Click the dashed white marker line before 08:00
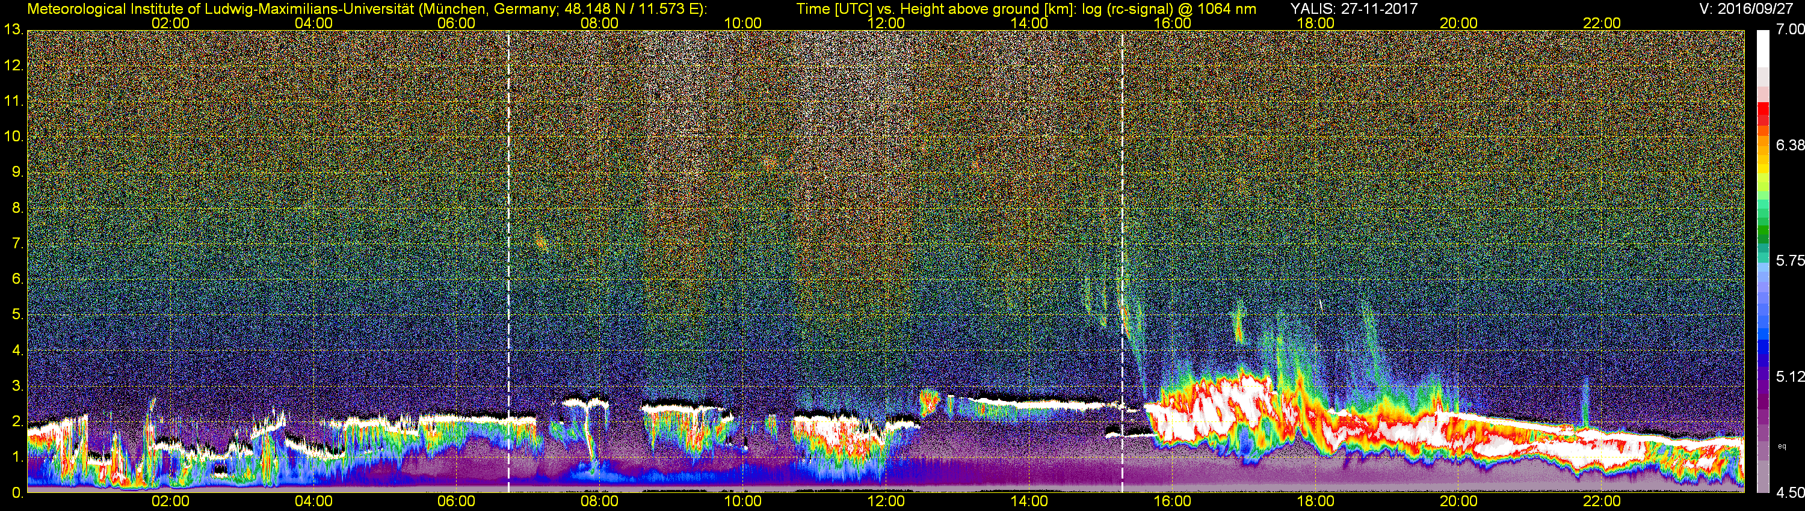 (x=508, y=261)
